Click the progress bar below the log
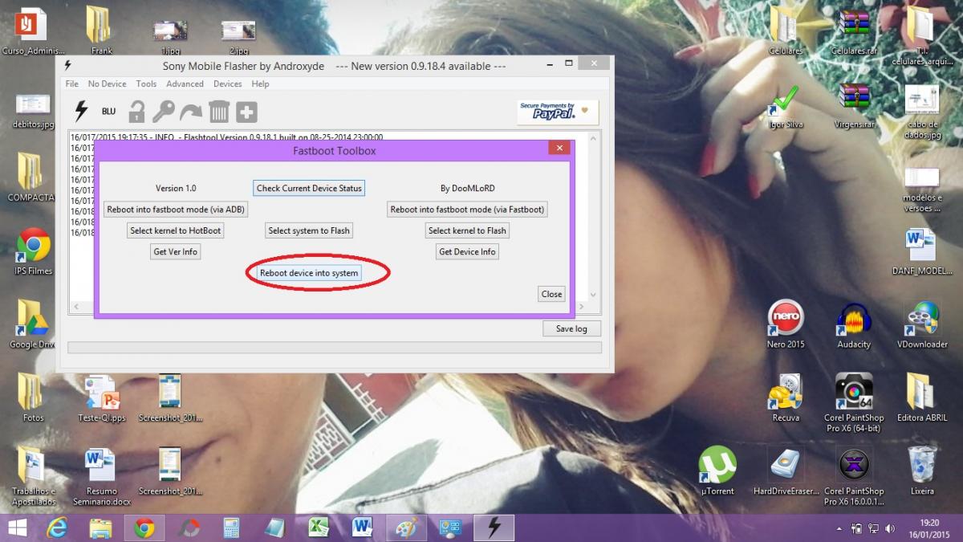Viewport: 963px width, 542px height. pyautogui.click(x=335, y=348)
